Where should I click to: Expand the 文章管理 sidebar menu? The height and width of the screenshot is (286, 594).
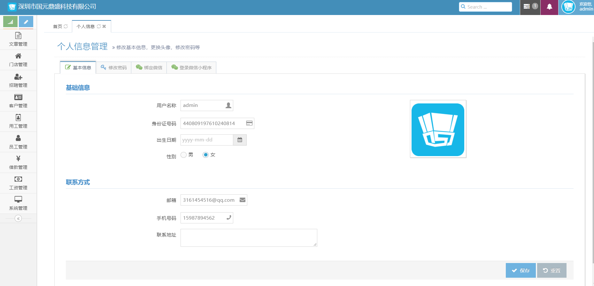18,40
